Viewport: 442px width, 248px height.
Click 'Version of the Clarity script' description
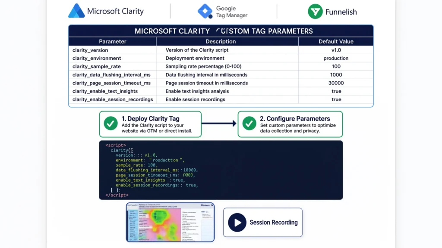click(x=197, y=50)
